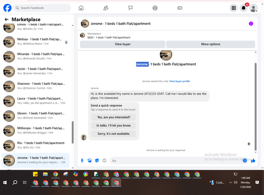
Task: Open the Shannon conversation
Action: (36, 86)
